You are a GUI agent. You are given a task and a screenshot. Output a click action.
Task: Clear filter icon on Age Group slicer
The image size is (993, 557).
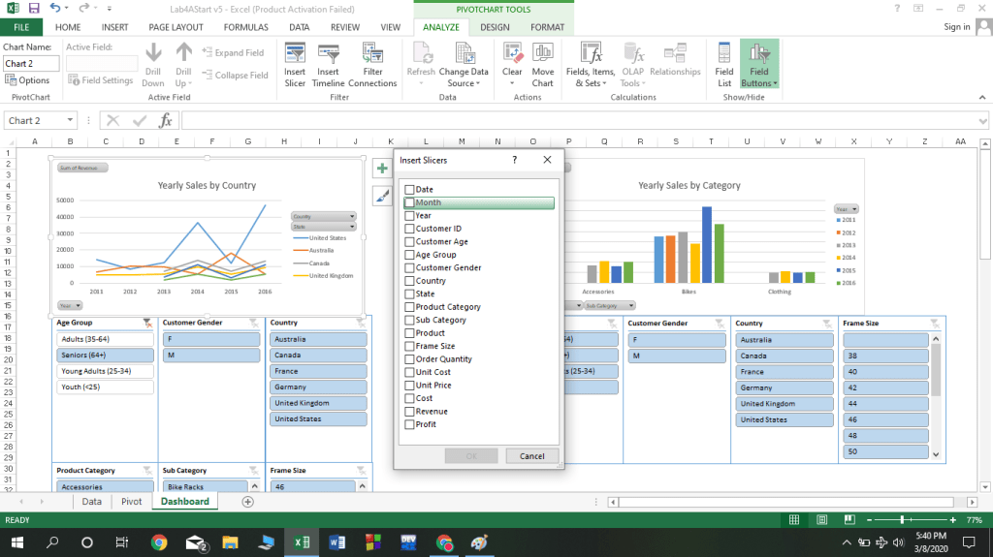pyautogui.click(x=146, y=323)
